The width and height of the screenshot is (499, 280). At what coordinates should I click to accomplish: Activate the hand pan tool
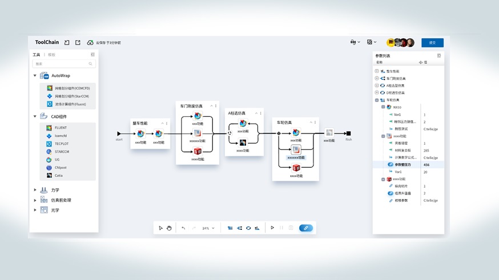(x=169, y=228)
